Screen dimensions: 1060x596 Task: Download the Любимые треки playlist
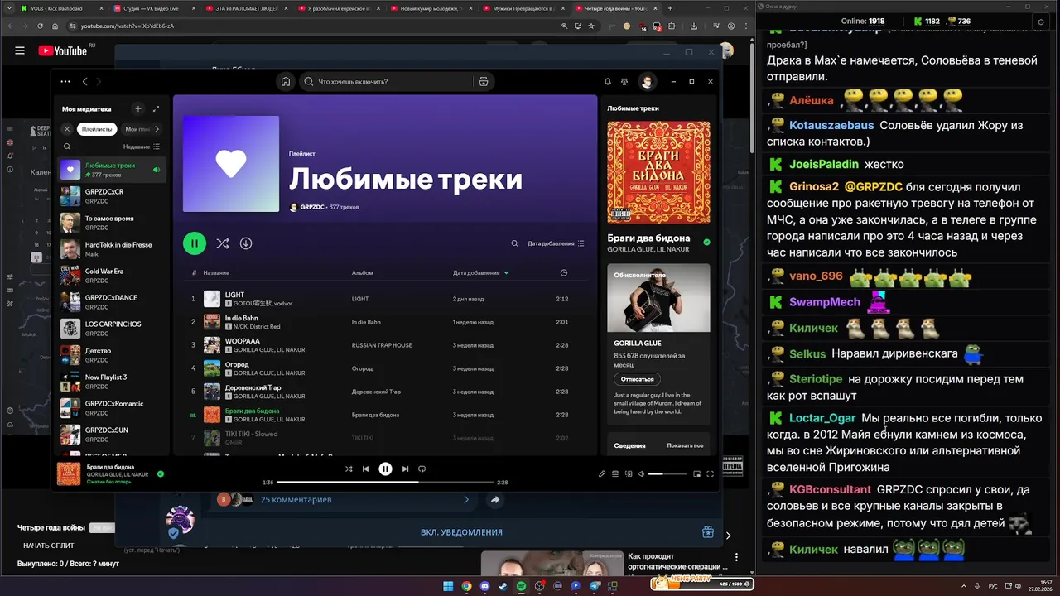pos(246,243)
